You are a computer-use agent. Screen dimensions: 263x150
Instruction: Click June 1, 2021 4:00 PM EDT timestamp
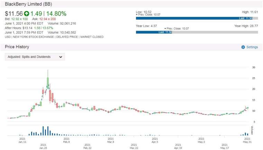coord(24,23)
